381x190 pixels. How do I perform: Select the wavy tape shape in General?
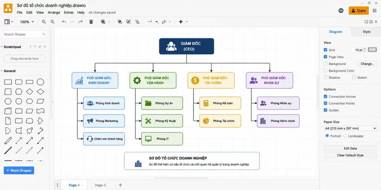[x=40, y=111]
